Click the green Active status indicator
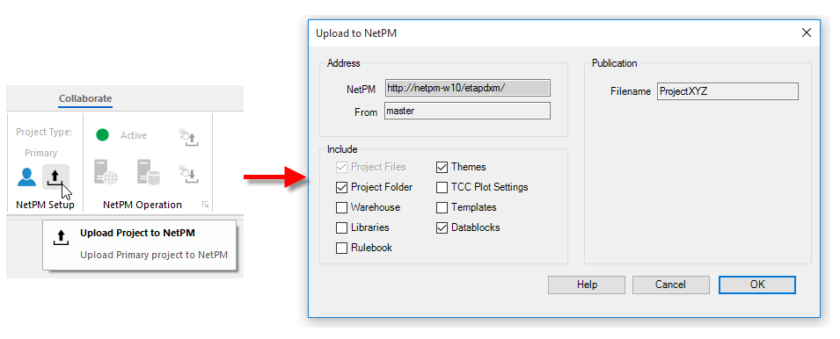This screenshot has width=840, height=339. pyautogui.click(x=102, y=134)
